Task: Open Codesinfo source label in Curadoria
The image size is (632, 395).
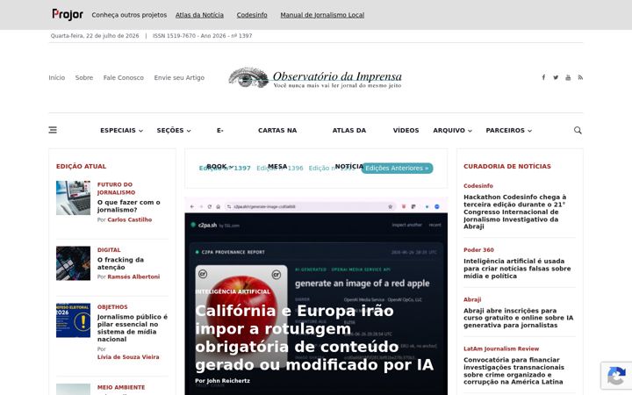Action: click(x=478, y=186)
